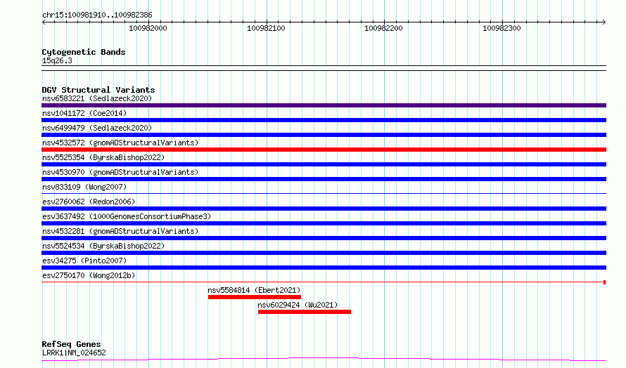The height and width of the screenshot is (368, 626).
Task: Click the red nsv6029424 Wu2021 variant bar
Action: point(305,312)
